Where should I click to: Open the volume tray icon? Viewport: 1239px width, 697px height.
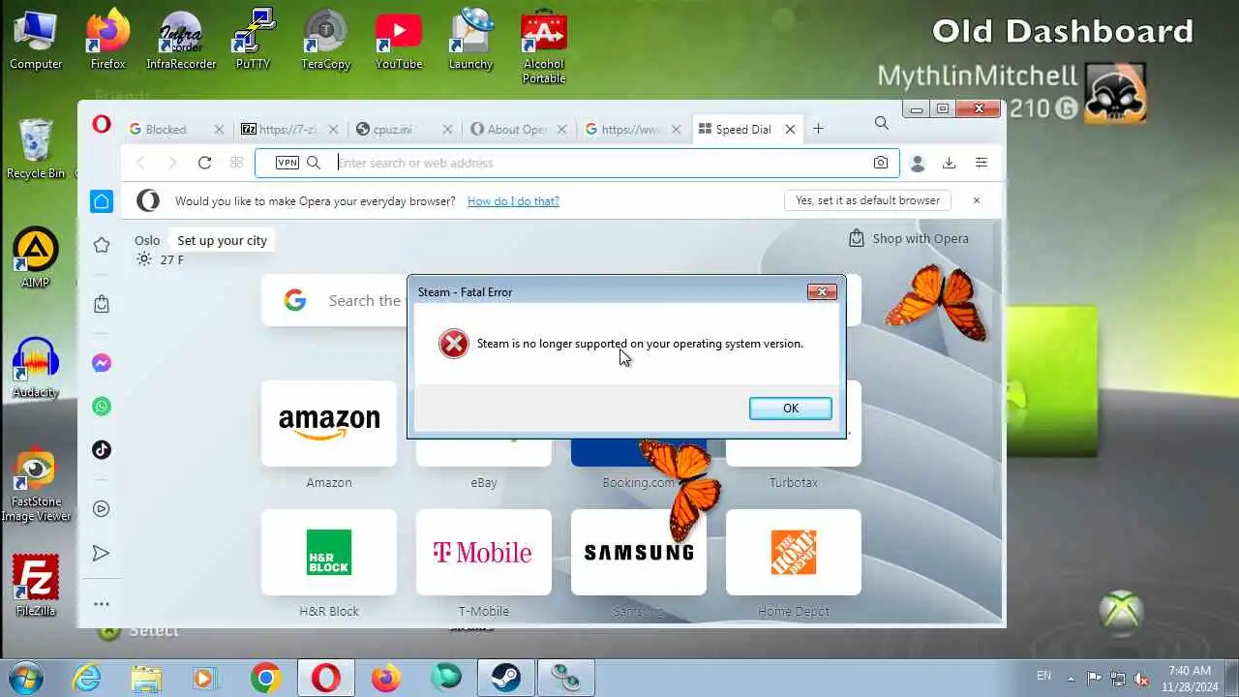[1141, 678]
